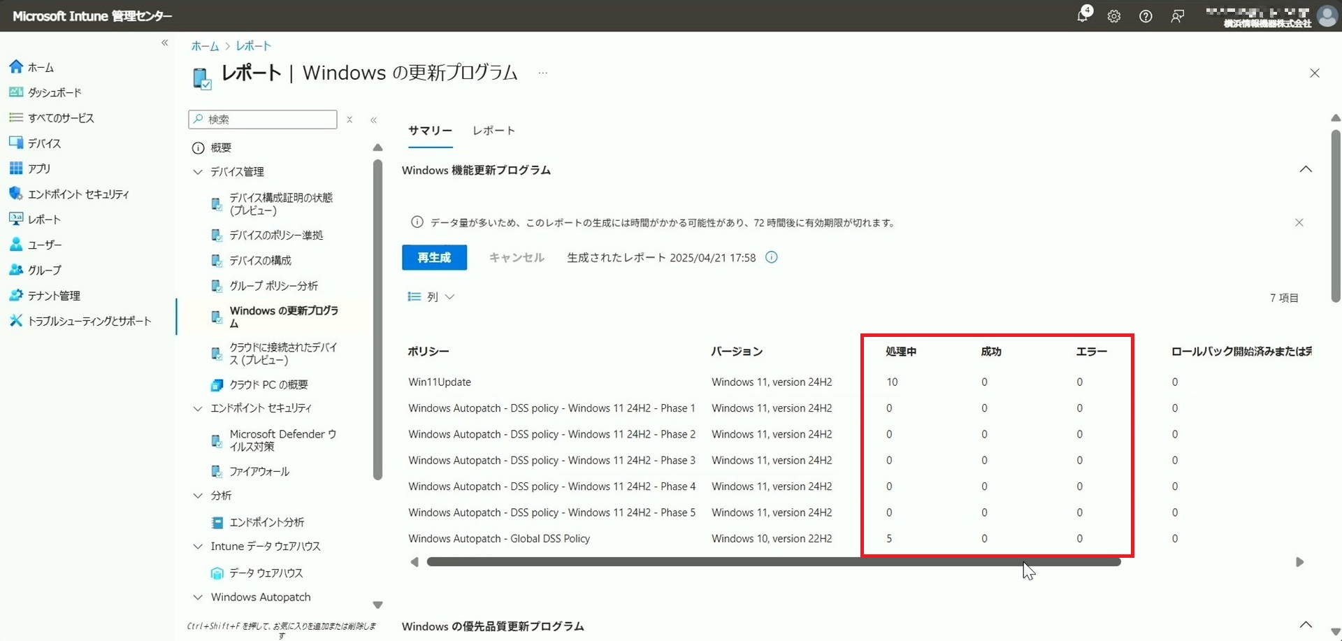The width and height of the screenshot is (1342, 641).
Task: Collapse Intune データ ウェアハウス section
Action: [x=198, y=547]
